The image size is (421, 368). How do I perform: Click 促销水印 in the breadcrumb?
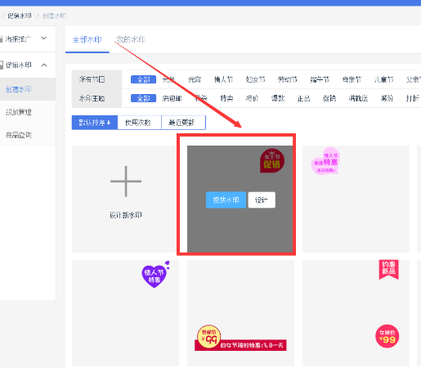(20, 16)
